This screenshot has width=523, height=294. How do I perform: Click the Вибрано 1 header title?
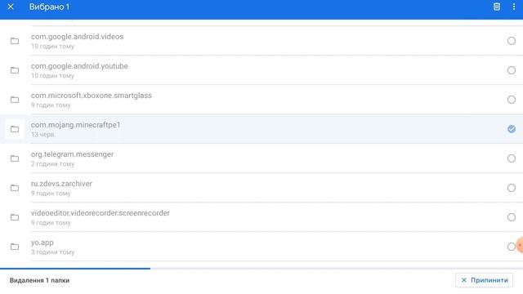(x=49, y=7)
